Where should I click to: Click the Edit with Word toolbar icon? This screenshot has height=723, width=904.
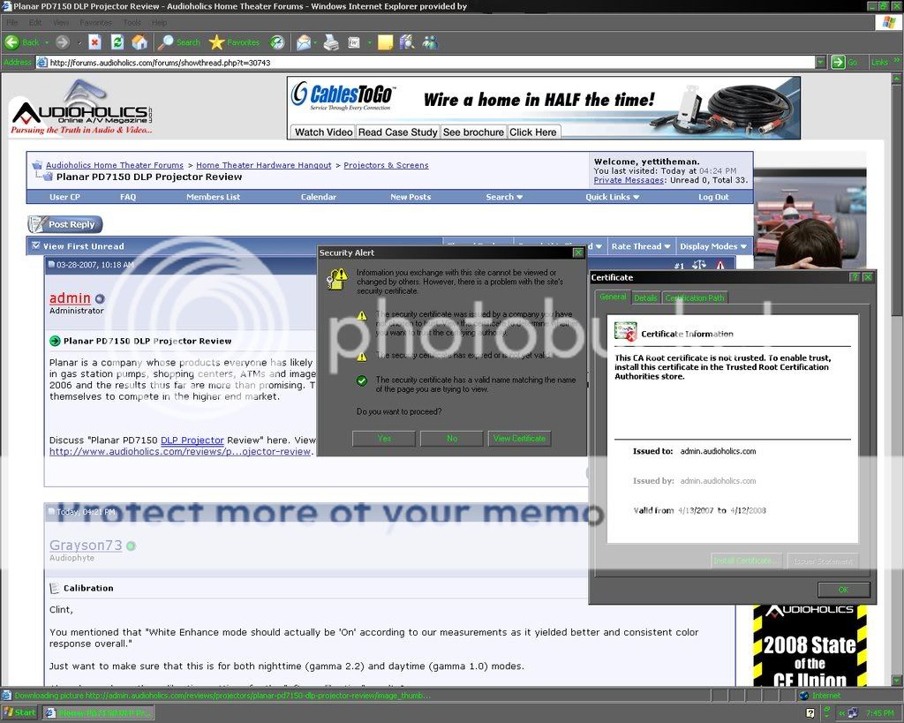[354, 42]
